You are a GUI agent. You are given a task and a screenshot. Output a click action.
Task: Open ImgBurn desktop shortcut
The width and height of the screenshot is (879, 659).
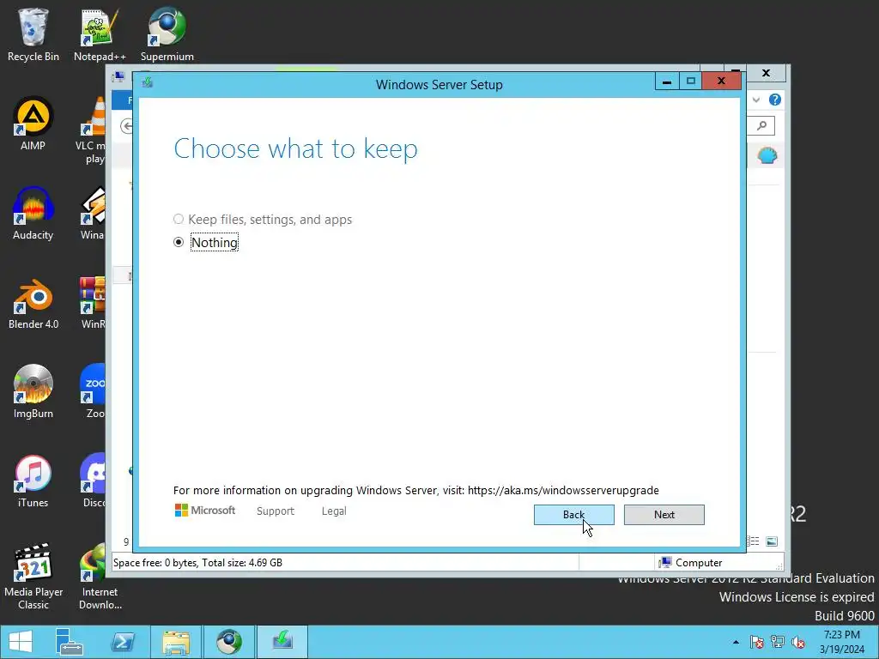point(33,392)
